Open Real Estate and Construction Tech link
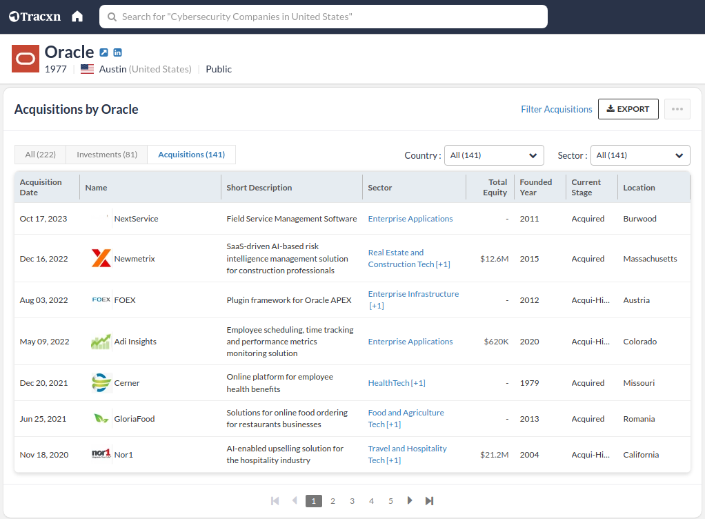 click(409, 258)
